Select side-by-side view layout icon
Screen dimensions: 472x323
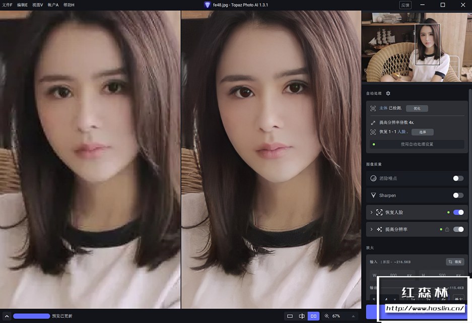click(313, 316)
